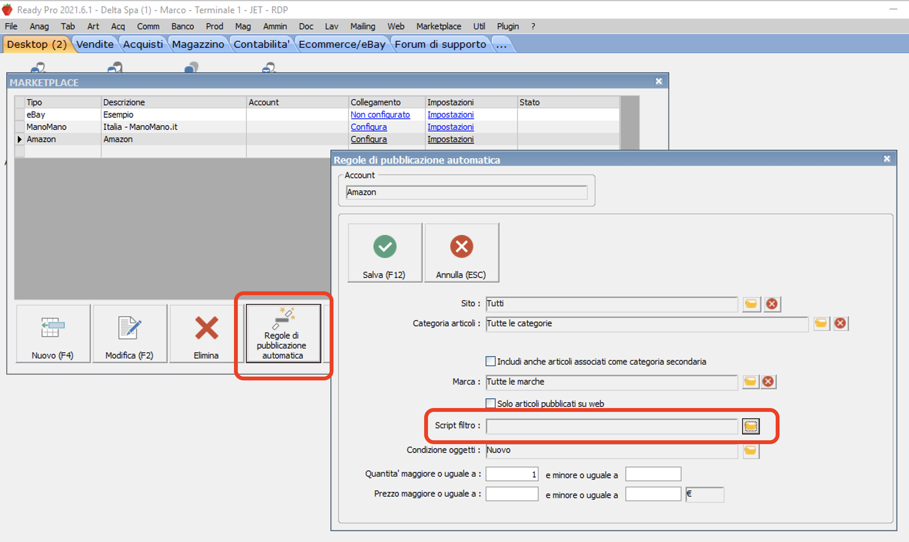The height and width of the screenshot is (542, 909).
Task: Click Configura link in Amazon row
Action: (x=368, y=139)
